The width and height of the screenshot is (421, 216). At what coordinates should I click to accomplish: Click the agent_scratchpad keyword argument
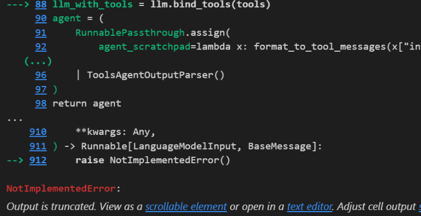coord(145,47)
